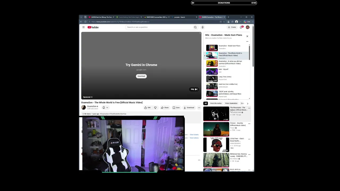The image size is (340, 191).
Task: Open the browser profile icon in toolbar
Action: 236,22
